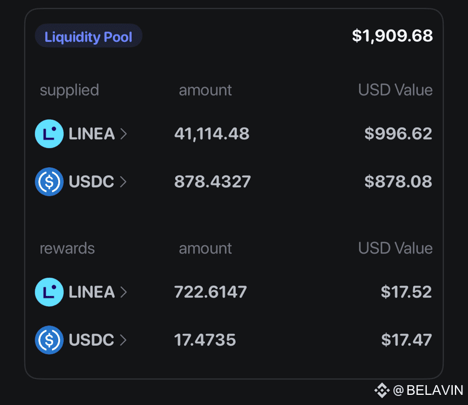Expand the supplied LINEA chevron arrow
The width and height of the screenshot is (468, 405).
click(x=124, y=134)
